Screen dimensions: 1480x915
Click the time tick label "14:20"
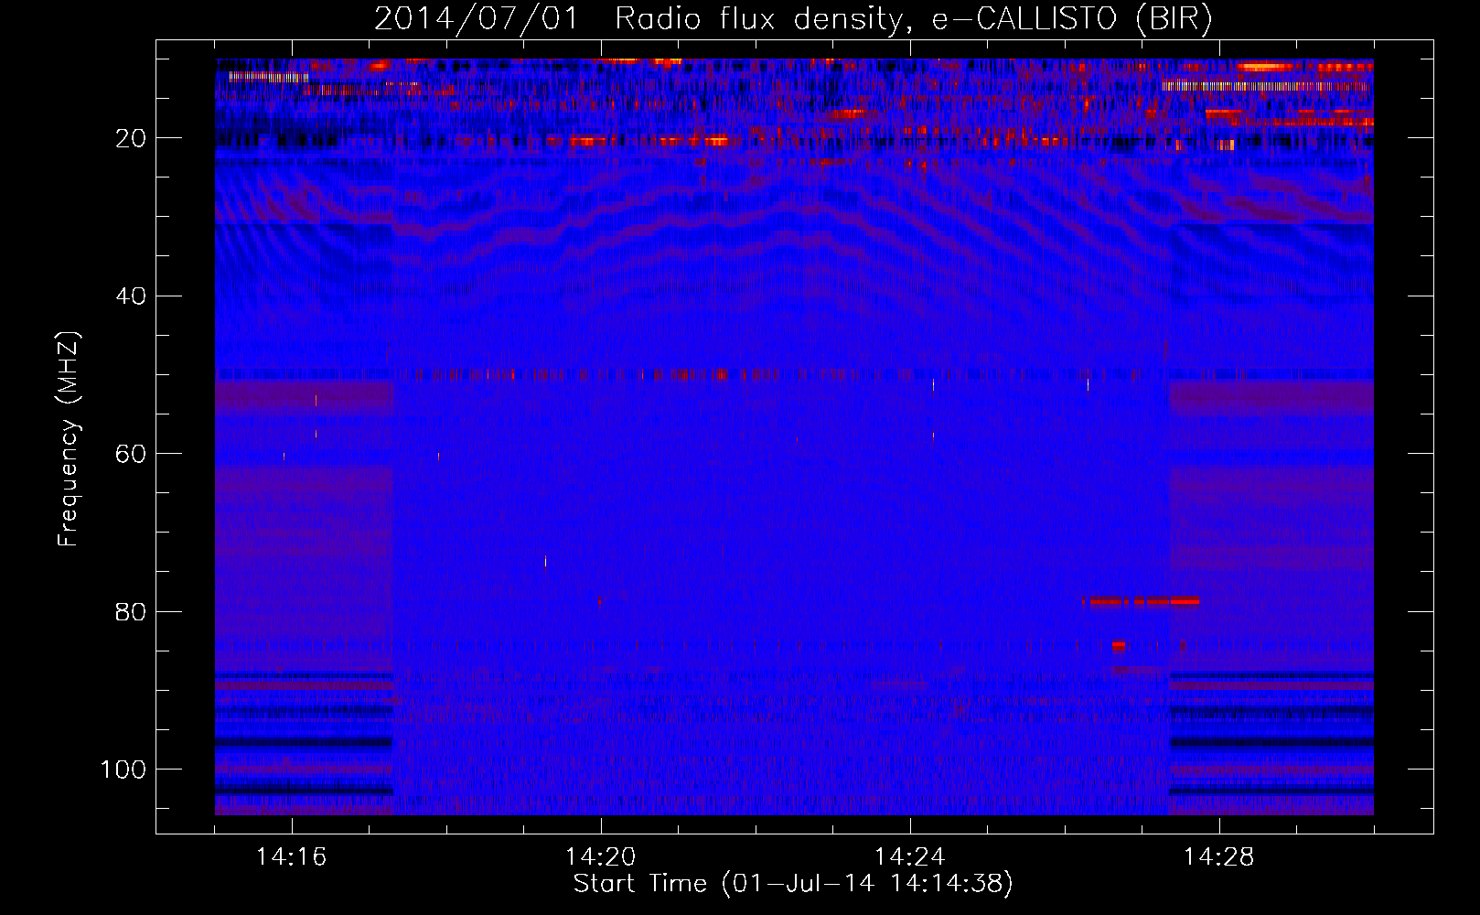601,857
